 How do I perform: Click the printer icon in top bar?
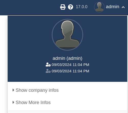point(63,7)
